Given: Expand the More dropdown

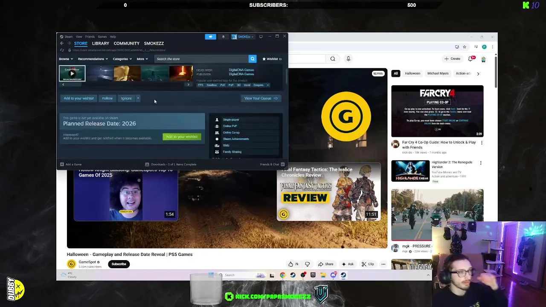Looking at the screenshot, I should [142, 59].
